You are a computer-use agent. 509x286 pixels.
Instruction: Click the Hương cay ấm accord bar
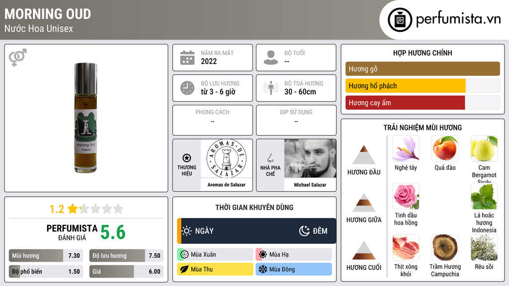(x=423, y=103)
